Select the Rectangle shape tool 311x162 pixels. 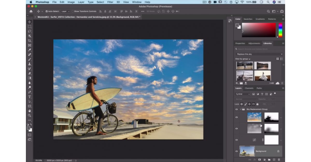[x=30, y=106]
